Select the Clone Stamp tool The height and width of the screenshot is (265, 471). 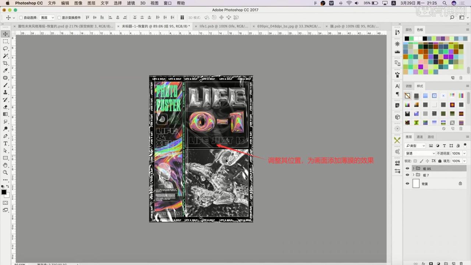pos(6,92)
